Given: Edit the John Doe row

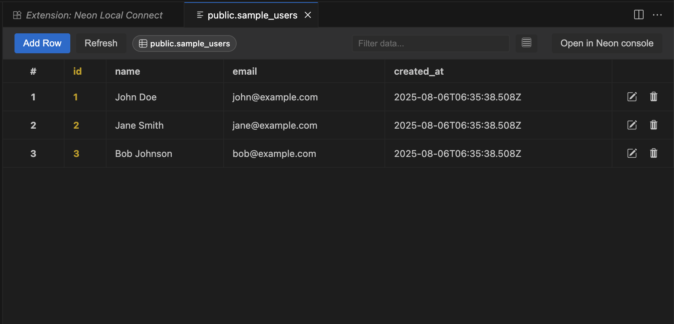Looking at the screenshot, I should click(x=632, y=97).
